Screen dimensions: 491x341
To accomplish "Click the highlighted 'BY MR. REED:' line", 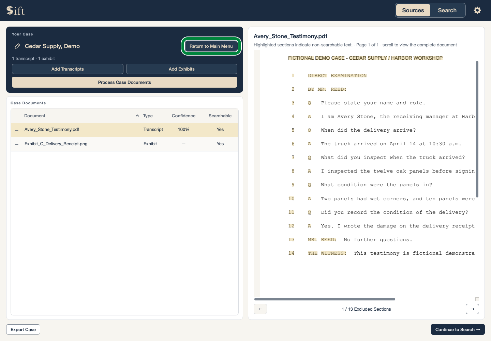I will coord(327,89).
